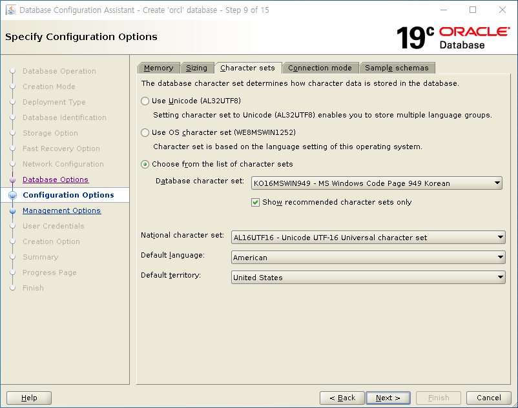Minimize the Database Configuration Assistant window
Viewport: 518px width, 408px height.
pyautogui.click(x=444, y=10)
